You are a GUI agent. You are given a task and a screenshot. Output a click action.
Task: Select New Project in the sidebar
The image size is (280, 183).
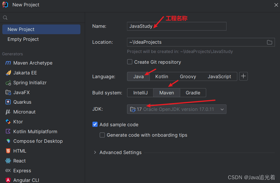point(21,29)
